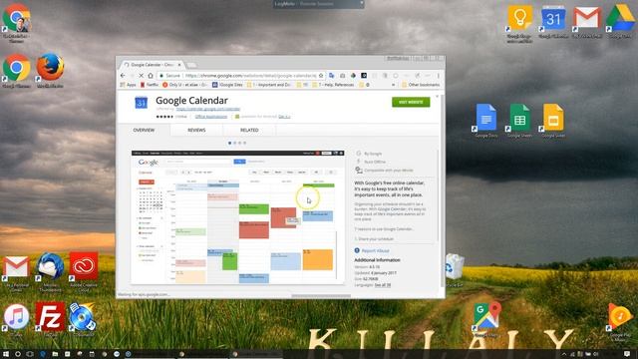
Task: Open the Windows Start menu
Action: tap(5, 354)
